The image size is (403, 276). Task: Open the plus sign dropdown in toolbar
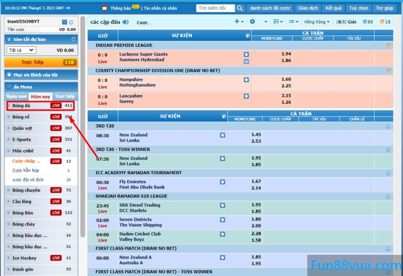239,22
